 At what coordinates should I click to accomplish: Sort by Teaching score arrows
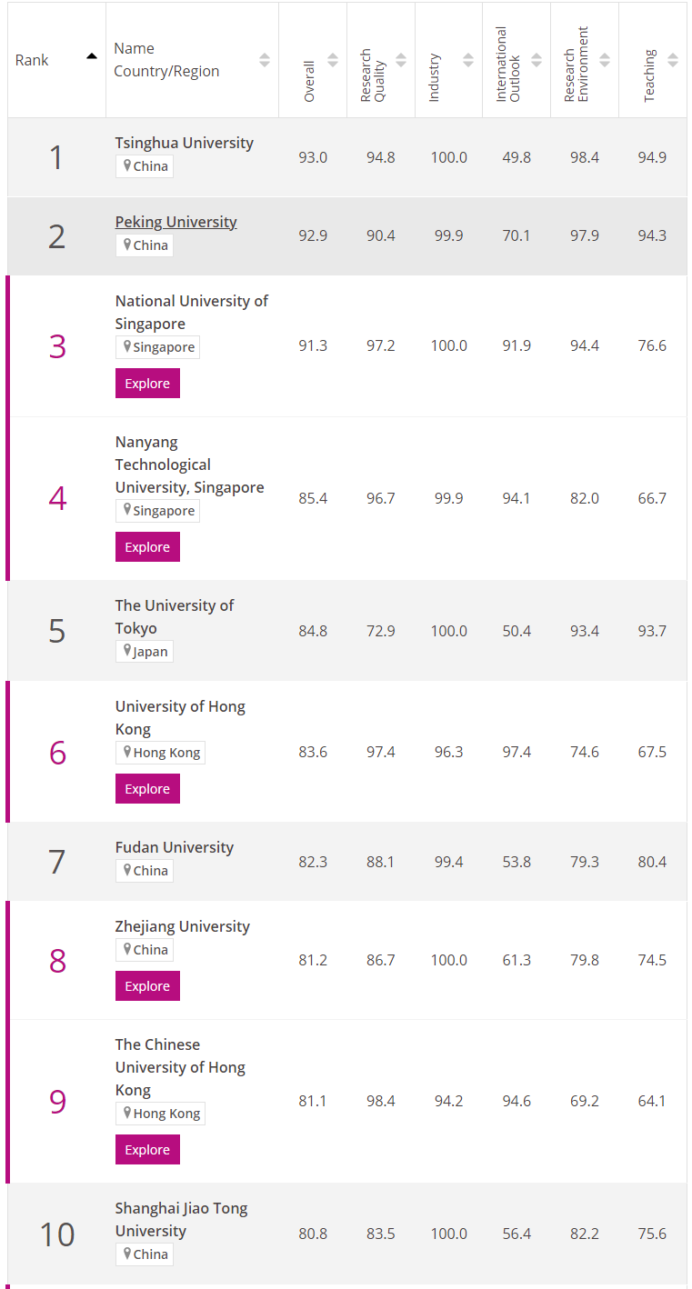673,60
